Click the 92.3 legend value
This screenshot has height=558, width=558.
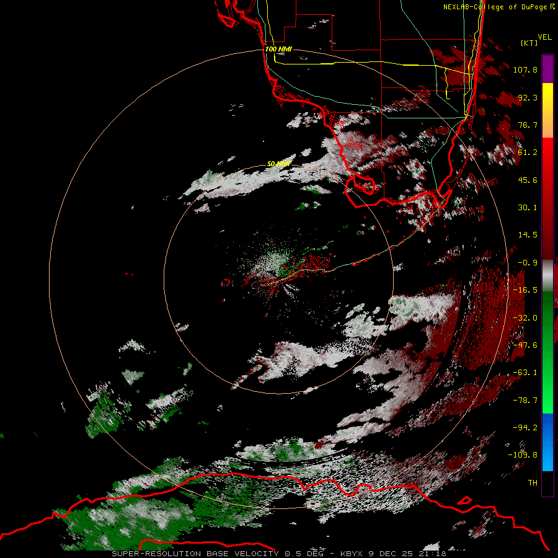(528, 97)
